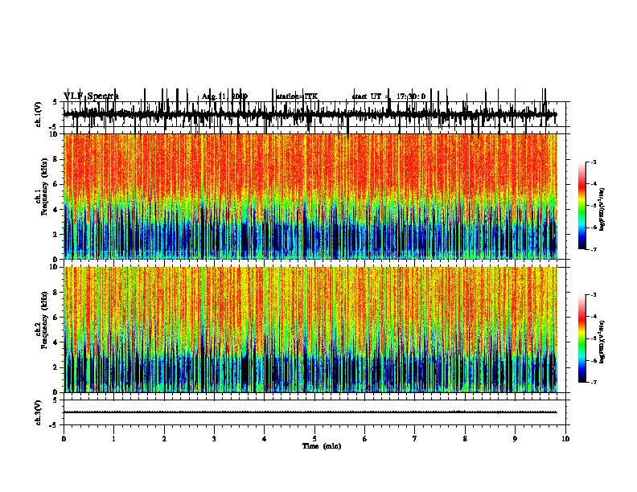
Task: Click the time axis tick label "10"
Action: tap(565, 439)
